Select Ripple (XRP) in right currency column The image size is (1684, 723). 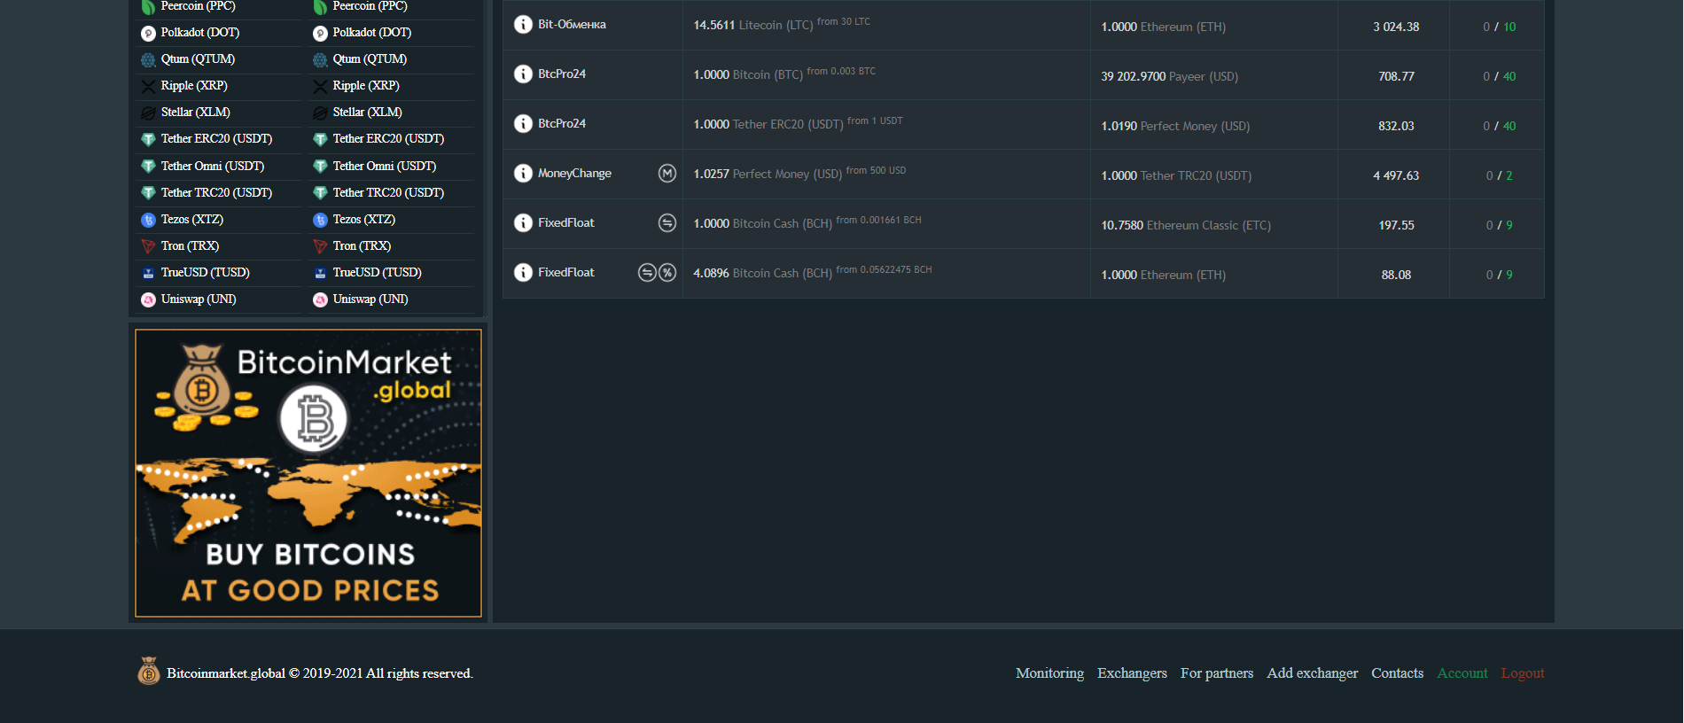click(365, 86)
